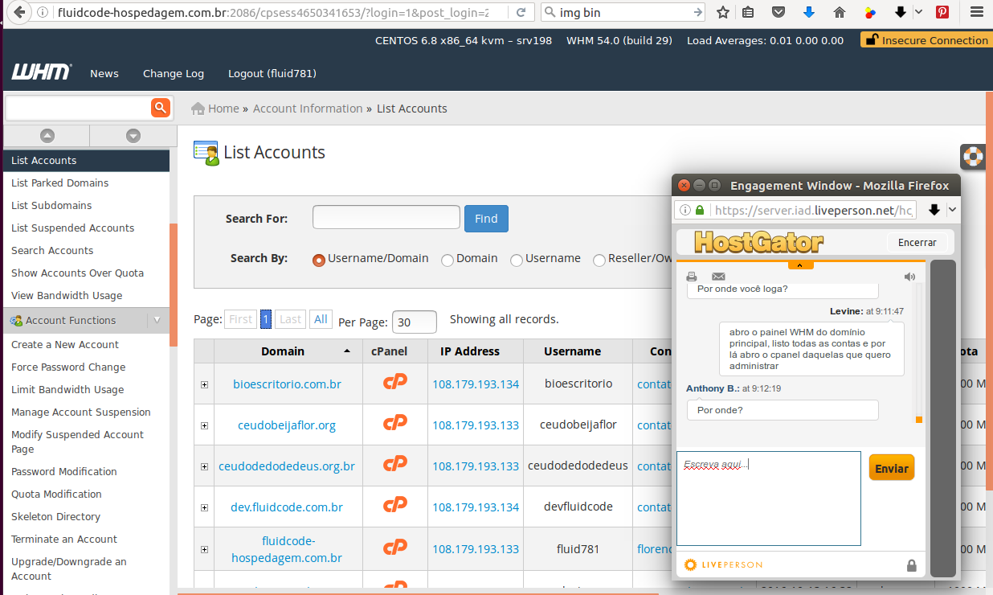Click blue downloads arrow in browser toolbar
This screenshot has height=595, width=993.
(x=809, y=12)
